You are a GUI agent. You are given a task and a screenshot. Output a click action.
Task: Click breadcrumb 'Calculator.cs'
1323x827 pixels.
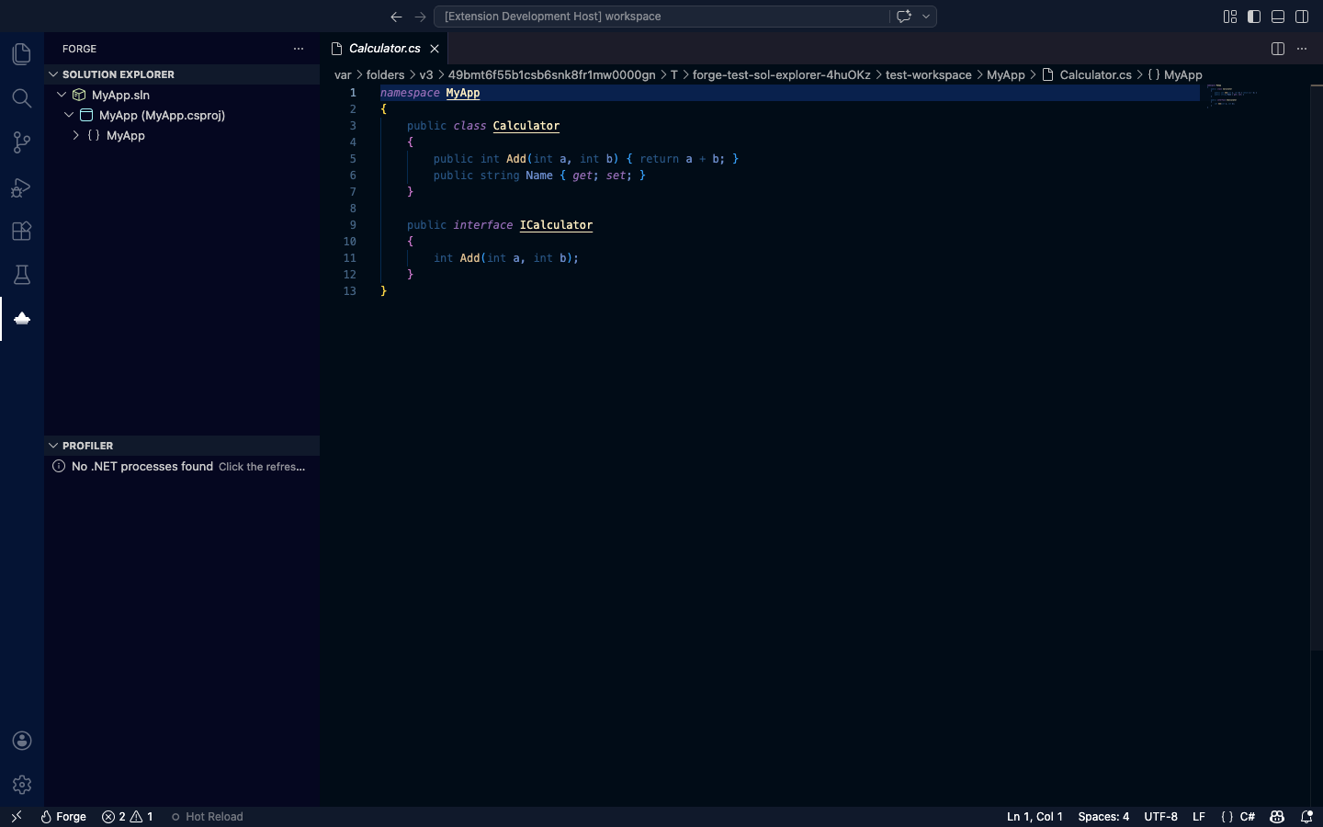(1087, 75)
